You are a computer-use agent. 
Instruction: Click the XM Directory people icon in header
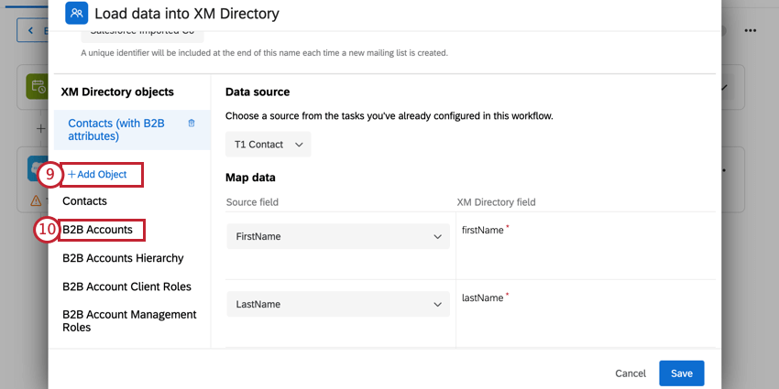(x=76, y=13)
